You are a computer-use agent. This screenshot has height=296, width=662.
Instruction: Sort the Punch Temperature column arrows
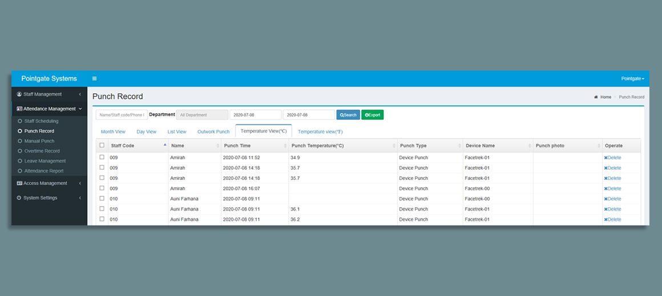(x=394, y=146)
